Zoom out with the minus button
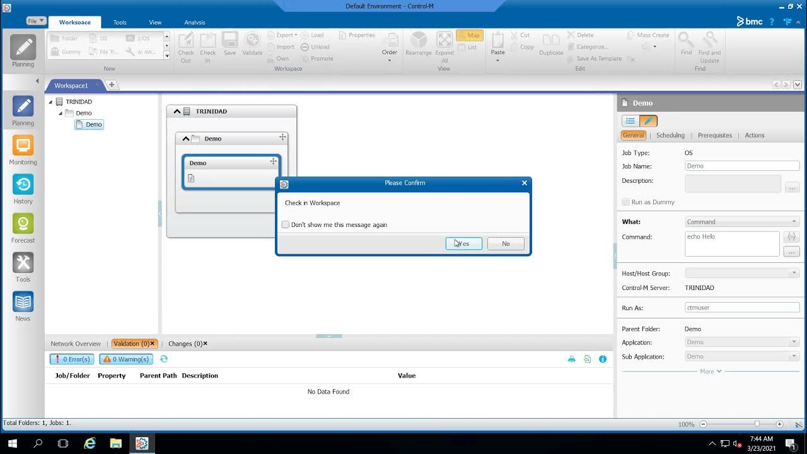807x454 pixels. tap(704, 424)
